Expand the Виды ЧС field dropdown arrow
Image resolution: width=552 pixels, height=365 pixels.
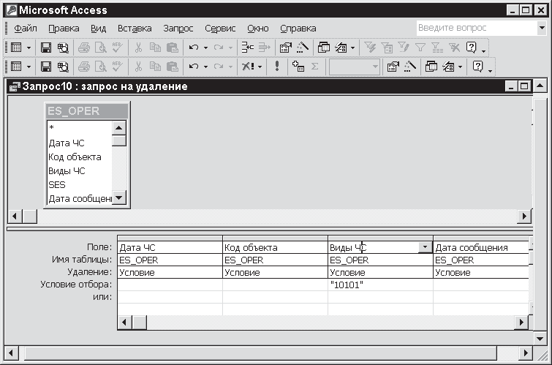424,247
